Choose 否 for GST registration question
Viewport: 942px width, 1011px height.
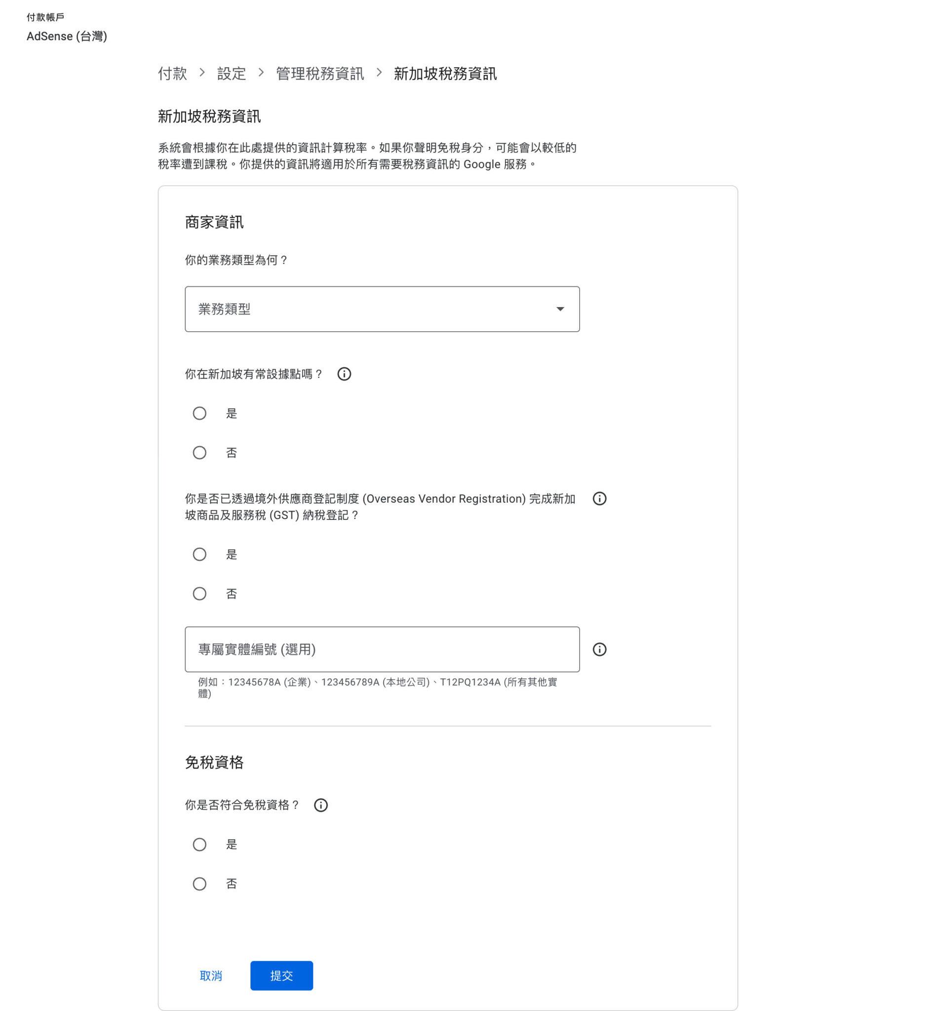[x=199, y=593]
